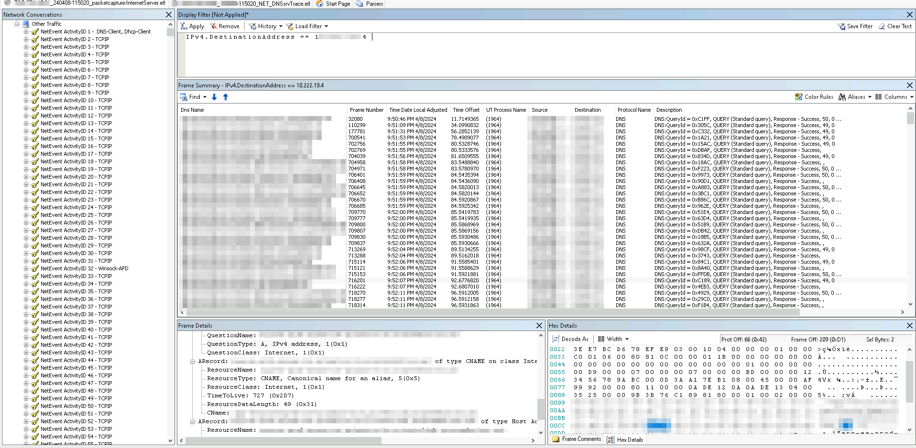
Task: Click the Aliases icon
Action: coord(842,97)
